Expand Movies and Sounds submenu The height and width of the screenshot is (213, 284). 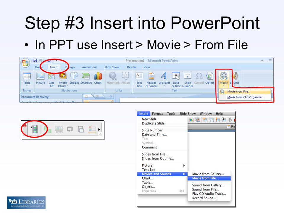tap(162, 174)
